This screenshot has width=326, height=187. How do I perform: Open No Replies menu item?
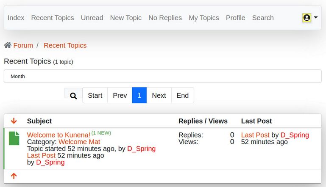[165, 18]
